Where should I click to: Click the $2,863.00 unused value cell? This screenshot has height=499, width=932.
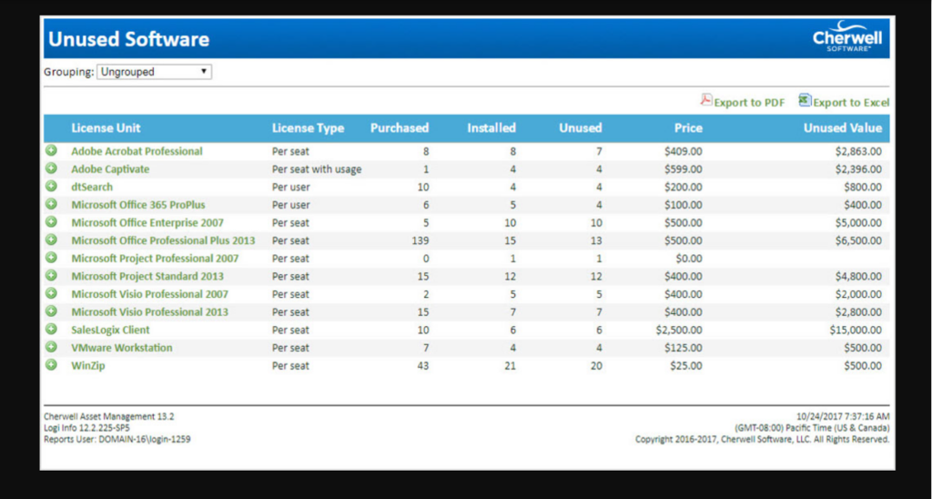(x=858, y=151)
